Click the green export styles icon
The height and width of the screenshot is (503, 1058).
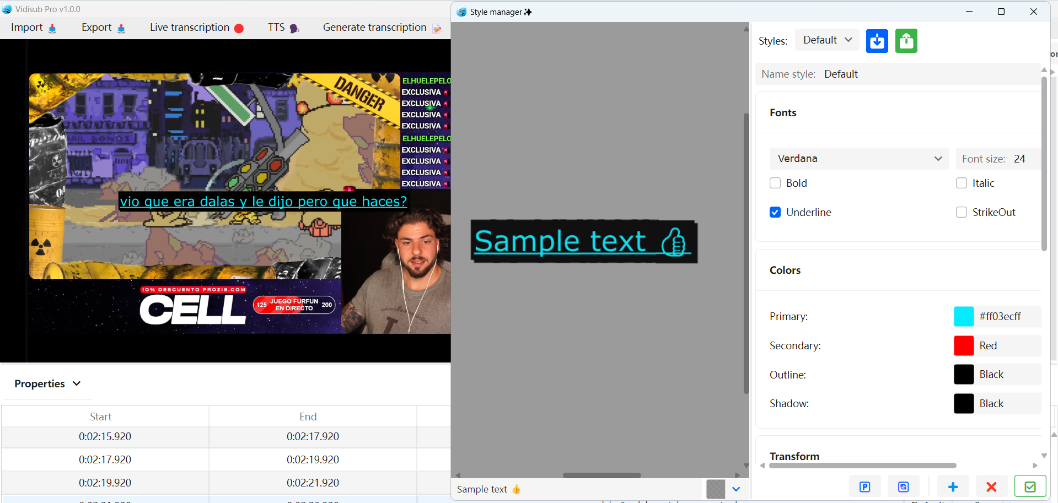click(x=906, y=41)
